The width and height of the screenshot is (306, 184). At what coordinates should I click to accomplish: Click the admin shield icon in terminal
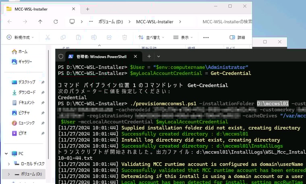[61, 57]
